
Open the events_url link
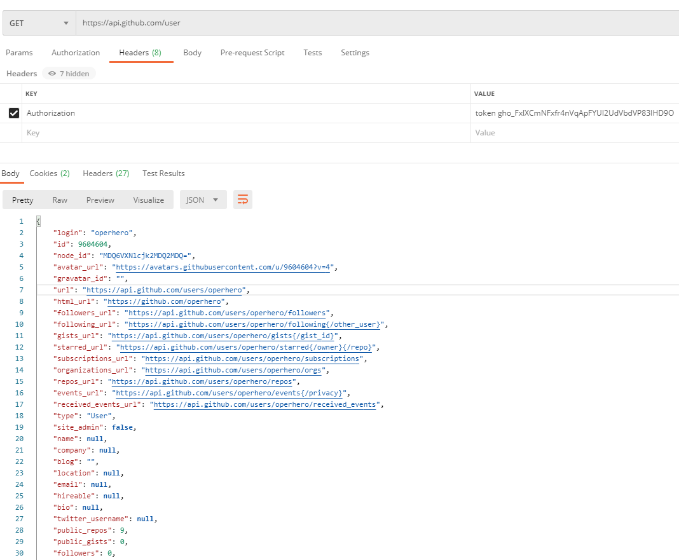pos(229,393)
